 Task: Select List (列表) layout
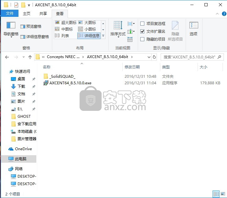(62, 36)
